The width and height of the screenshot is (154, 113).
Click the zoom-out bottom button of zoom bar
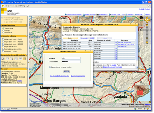tap(147, 42)
